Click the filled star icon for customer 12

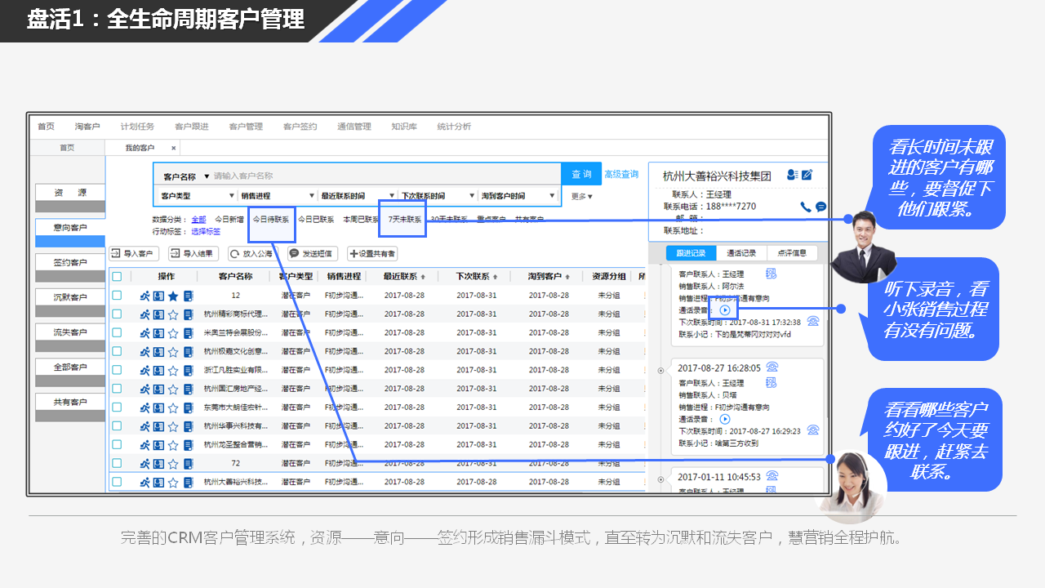tap(173, 296)
